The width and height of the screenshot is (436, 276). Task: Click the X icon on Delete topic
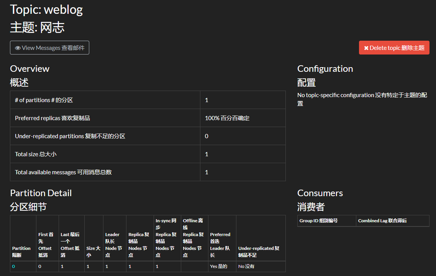click(366, 48)
